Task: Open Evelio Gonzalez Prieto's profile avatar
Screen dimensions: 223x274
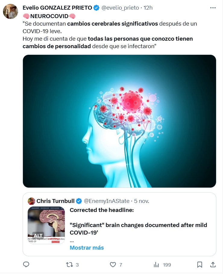Action: (x=11, y=11)
